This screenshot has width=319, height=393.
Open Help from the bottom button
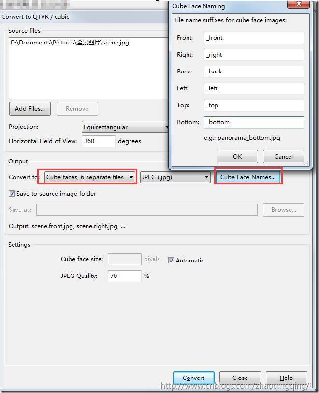tap(286, 378)
